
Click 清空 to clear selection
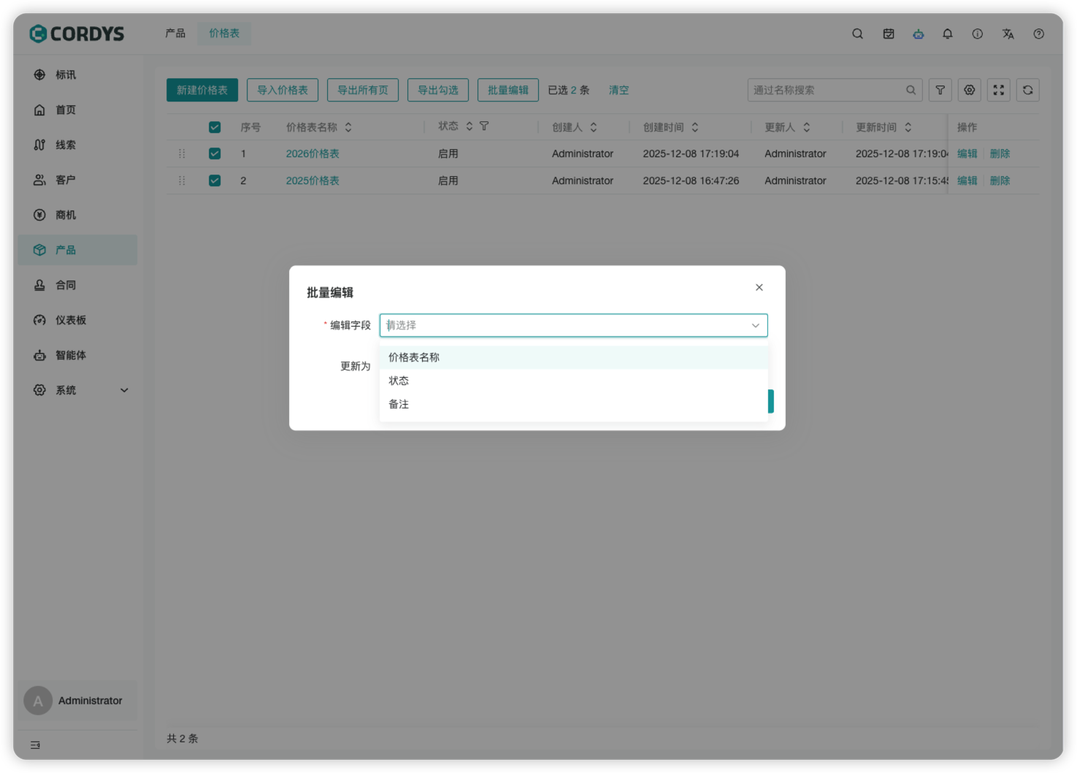tap(618, 90)
